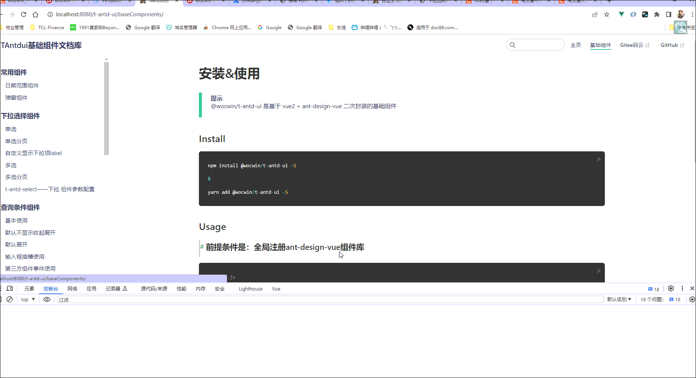The image size is (696, 378).
Task: Open the 弹窗组件 sidebar link
Action: (x=16, y=97)
